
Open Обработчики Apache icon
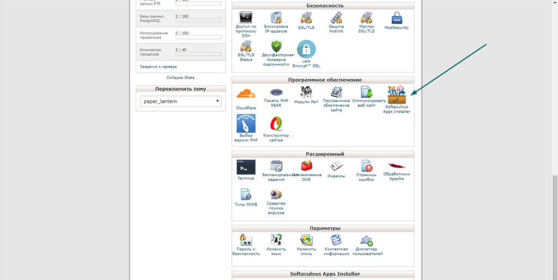pos(397,166)
